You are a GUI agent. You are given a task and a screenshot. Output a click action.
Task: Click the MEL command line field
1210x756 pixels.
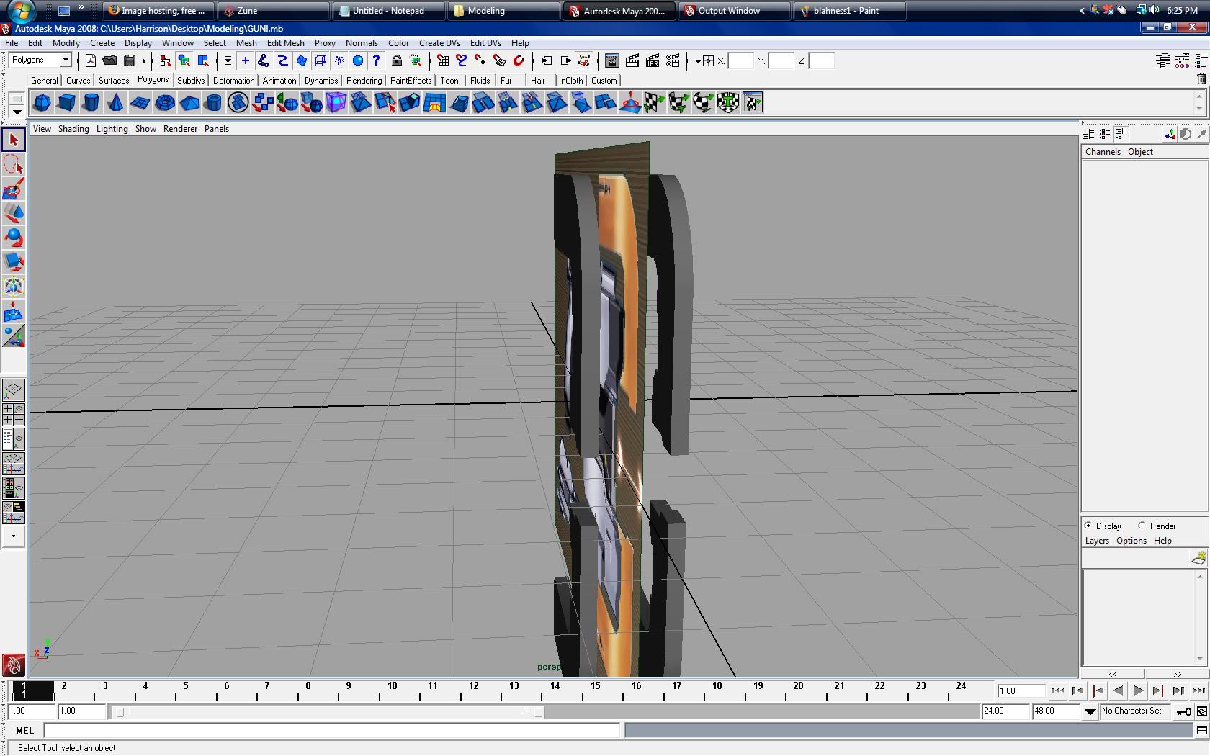coord(331,730)
